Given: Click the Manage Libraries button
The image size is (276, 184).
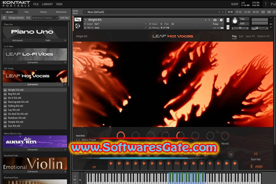Looking at the screenshot, I should coord(16,18).
